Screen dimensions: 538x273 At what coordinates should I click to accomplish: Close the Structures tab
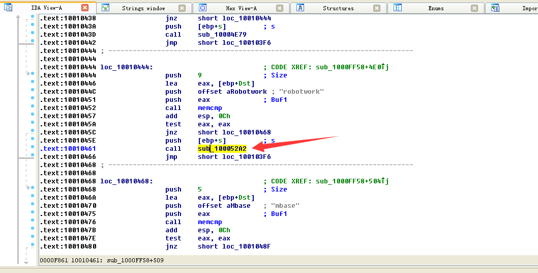click(x=377, y=8)
